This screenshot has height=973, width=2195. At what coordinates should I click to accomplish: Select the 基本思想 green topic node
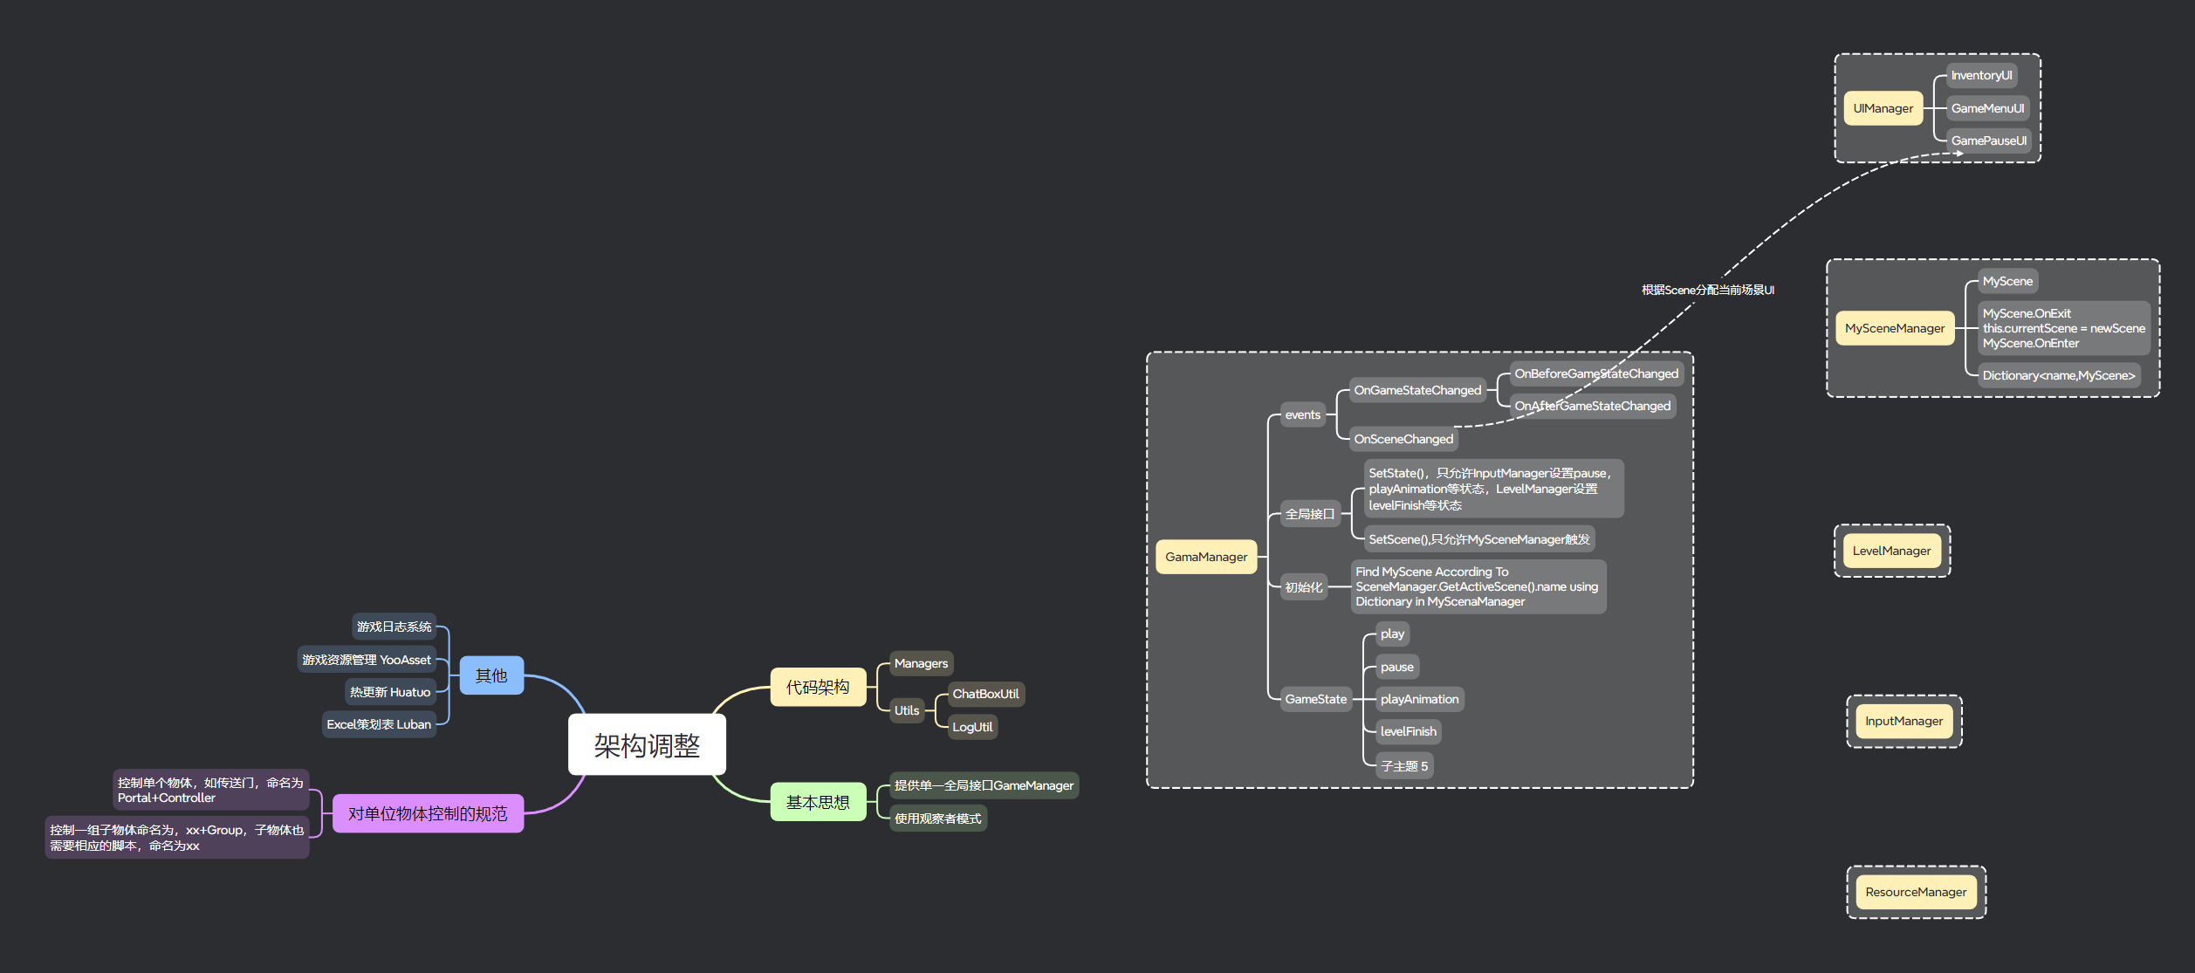817,802
